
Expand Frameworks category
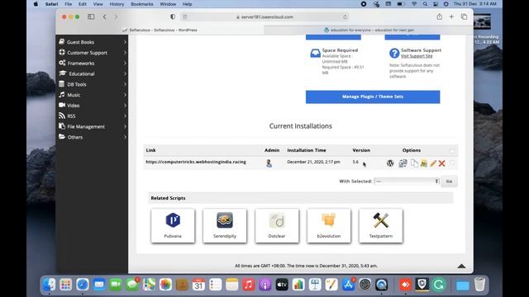tap(93, 64)
